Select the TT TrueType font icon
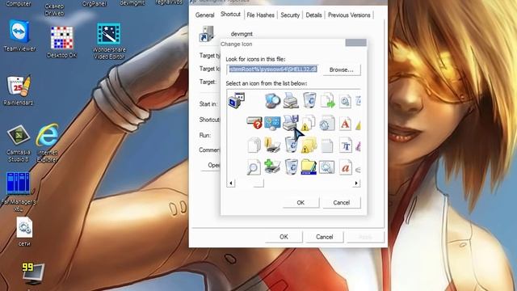 click(x=346, y=145)
